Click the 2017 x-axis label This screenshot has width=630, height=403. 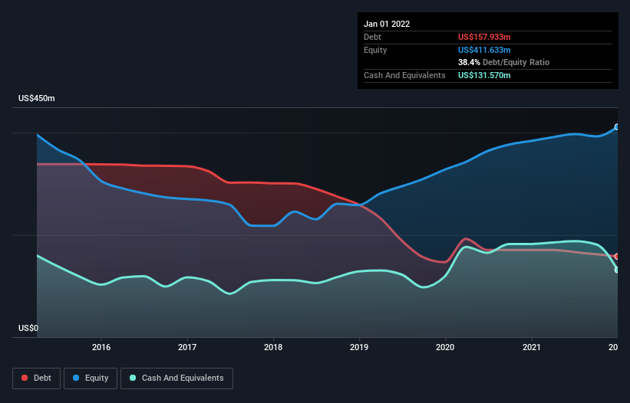pyautogui.click(x=187, y=347)
